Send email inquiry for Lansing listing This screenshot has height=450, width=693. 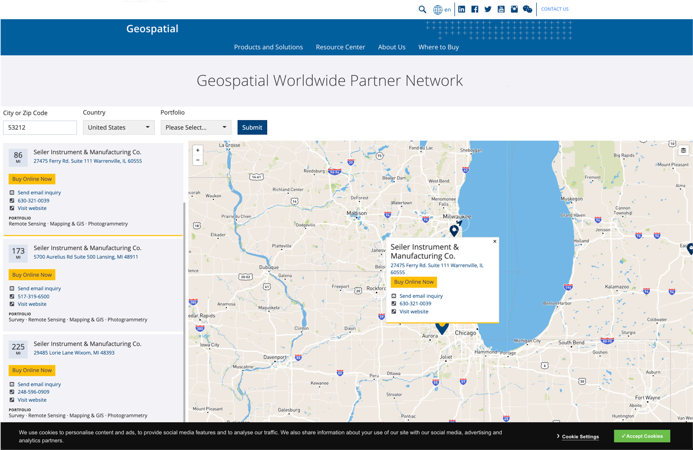(39, 288)
